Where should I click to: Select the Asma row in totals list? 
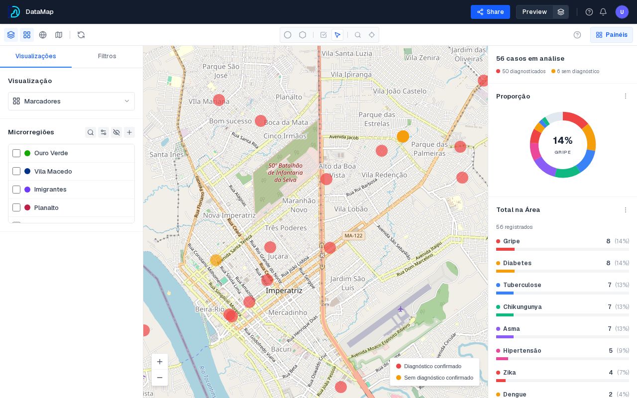pos(562,332)
